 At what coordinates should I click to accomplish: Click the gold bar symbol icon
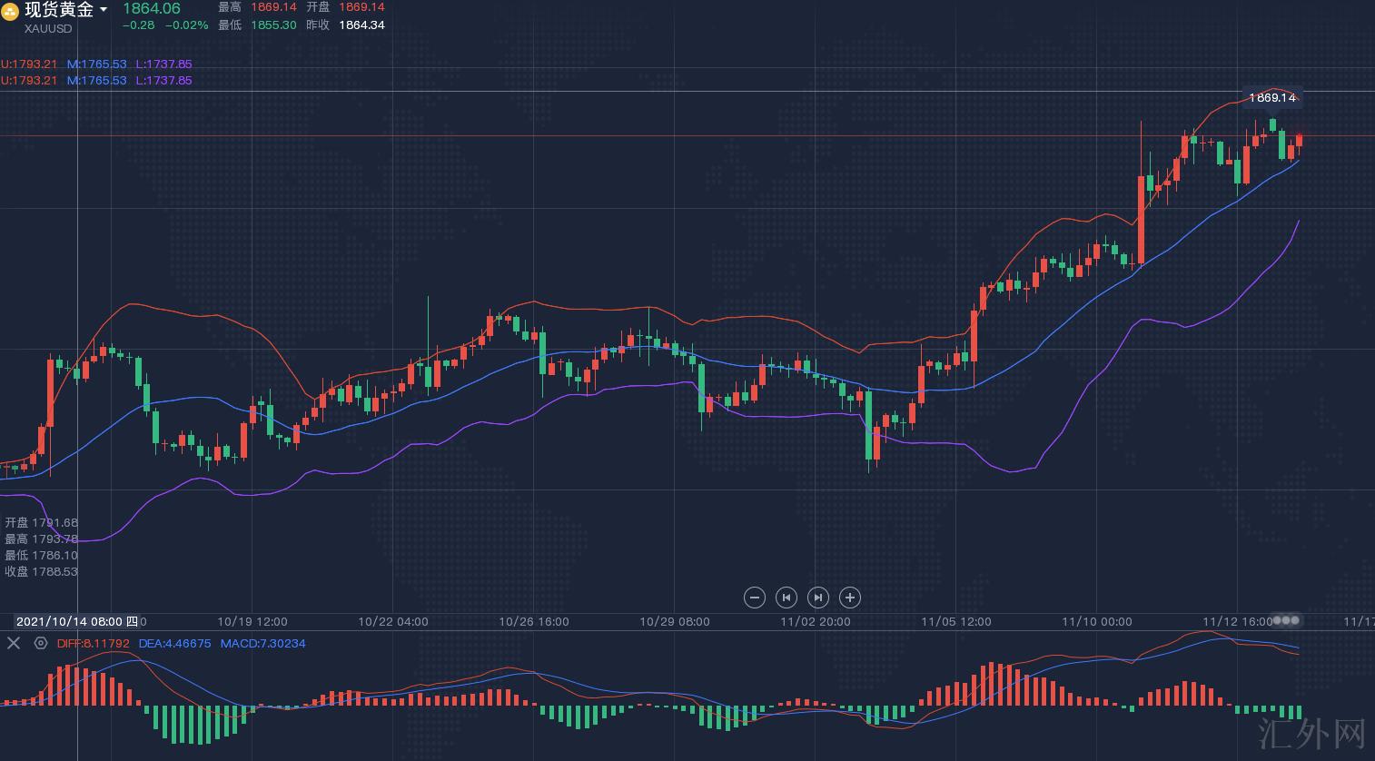pos(9,11)
